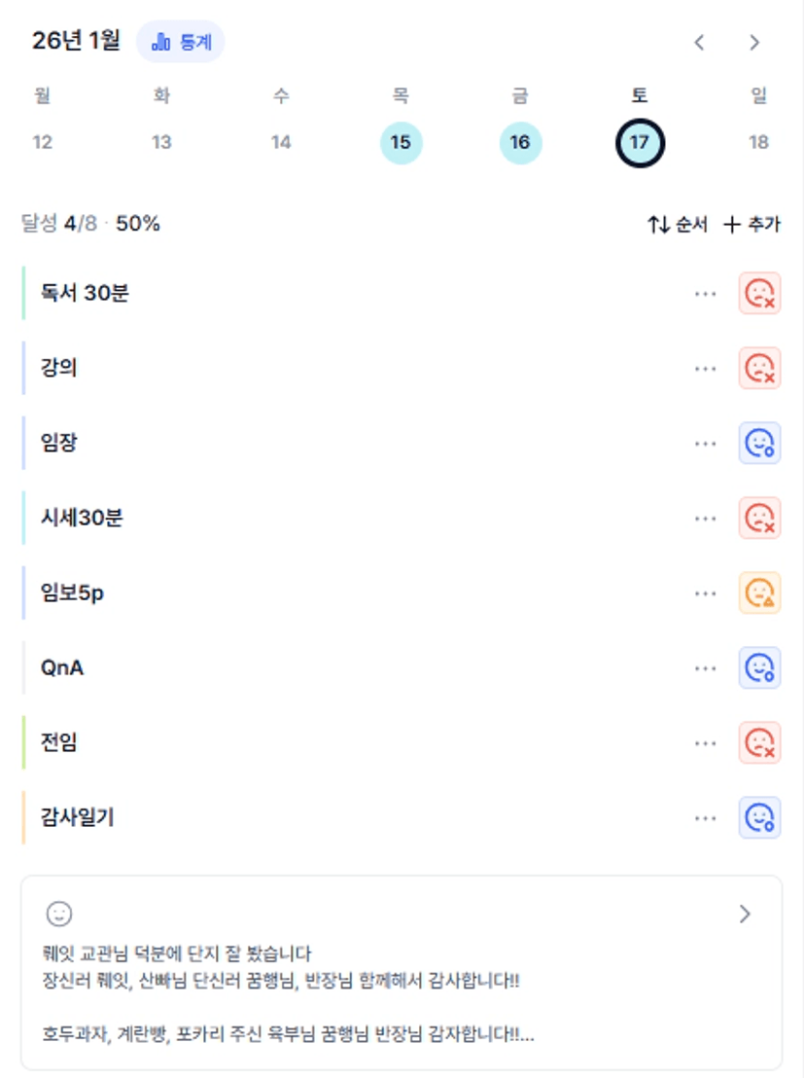
Task: Click the orange status icon for 임보5p
Action: point(759,593)
